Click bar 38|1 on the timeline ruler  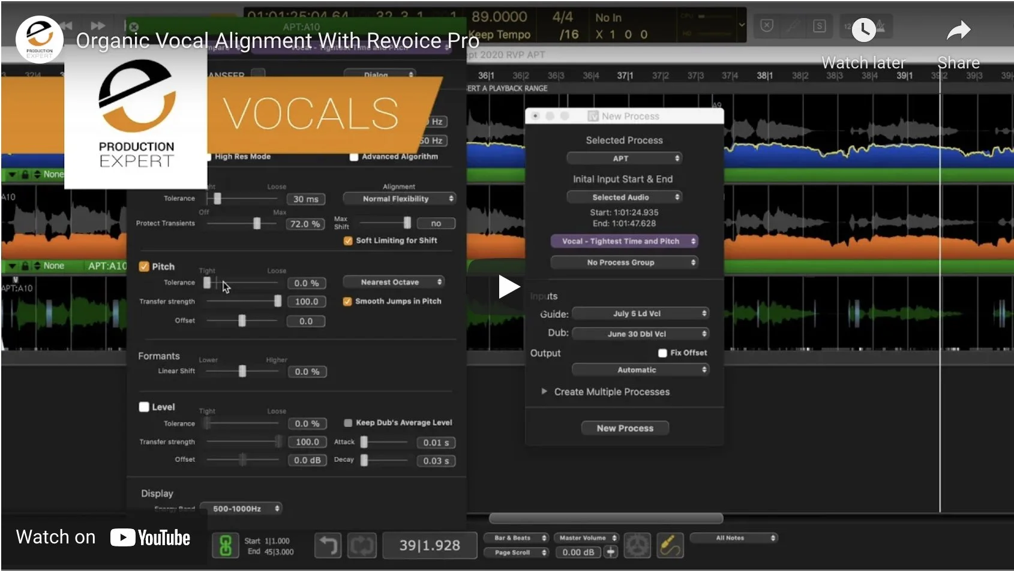tap(764, 76)
